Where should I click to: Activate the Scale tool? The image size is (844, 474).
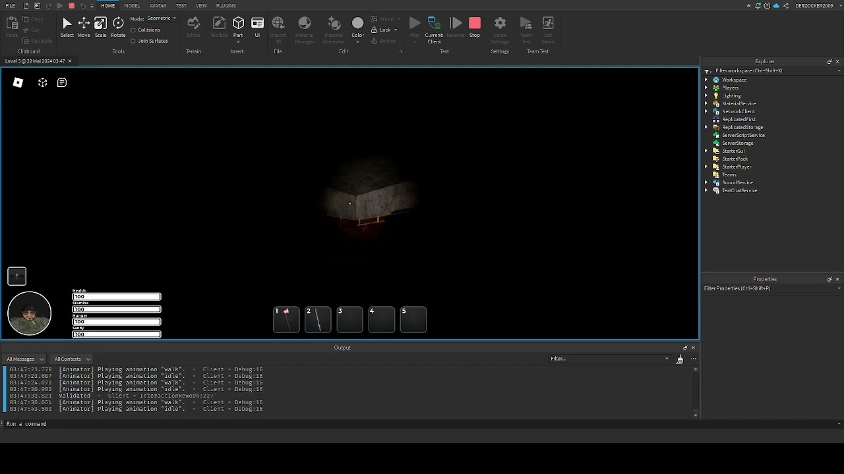point(100,26)
